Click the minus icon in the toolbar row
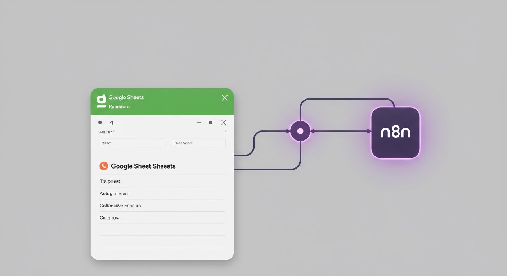The width and height of the screenshot is (507, 276). tap(198, 123)
